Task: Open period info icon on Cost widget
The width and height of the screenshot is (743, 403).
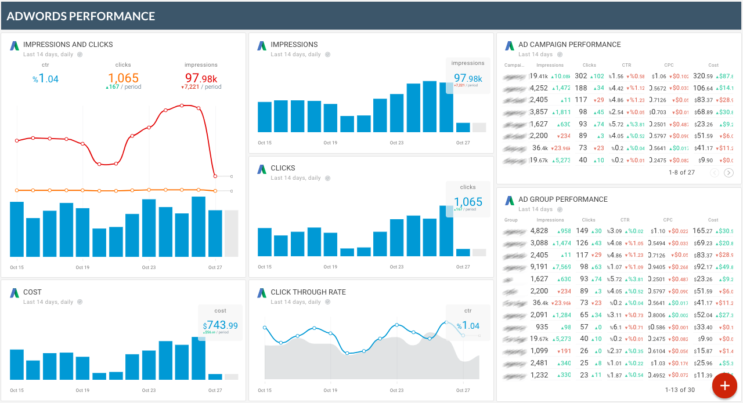Action: tap(80, 302)
